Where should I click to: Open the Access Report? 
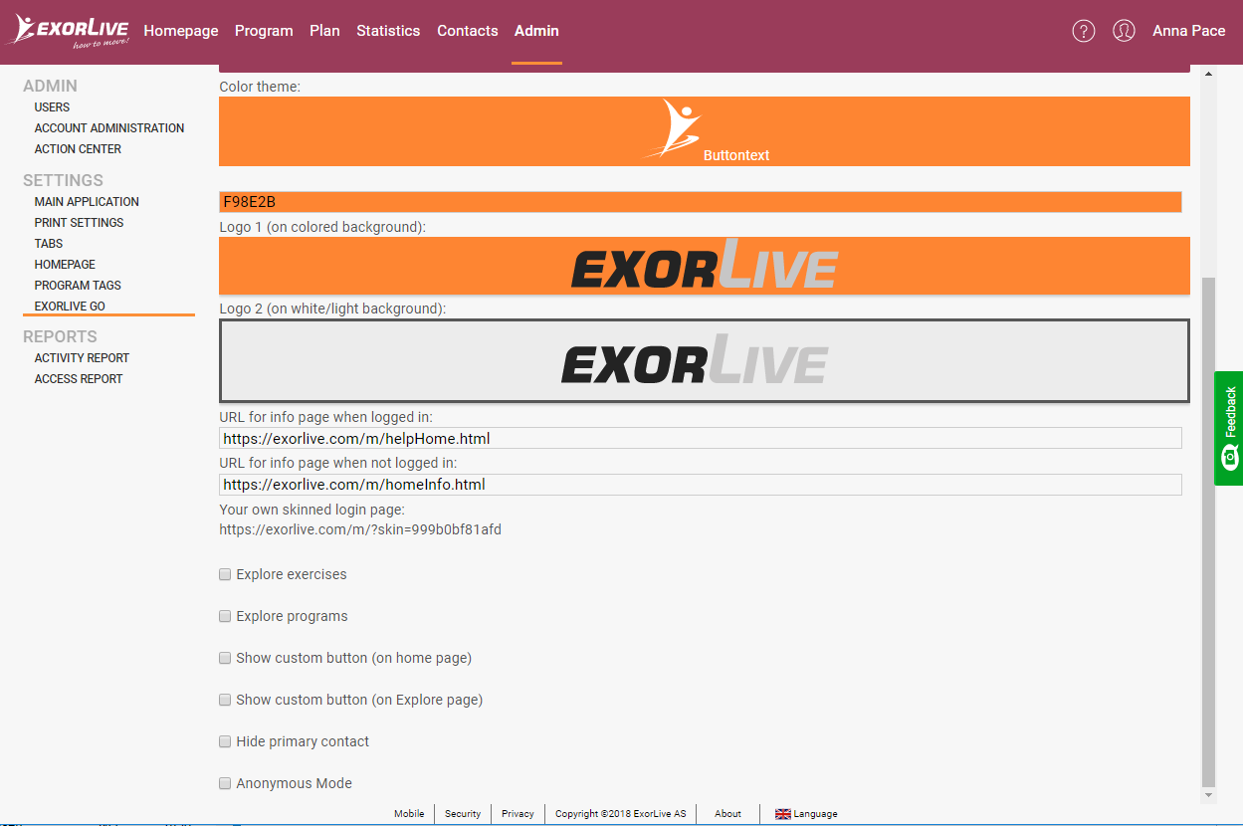[79, 379]
